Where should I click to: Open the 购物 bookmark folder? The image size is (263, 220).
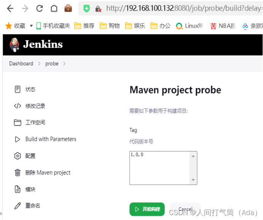tap(110, 26)
